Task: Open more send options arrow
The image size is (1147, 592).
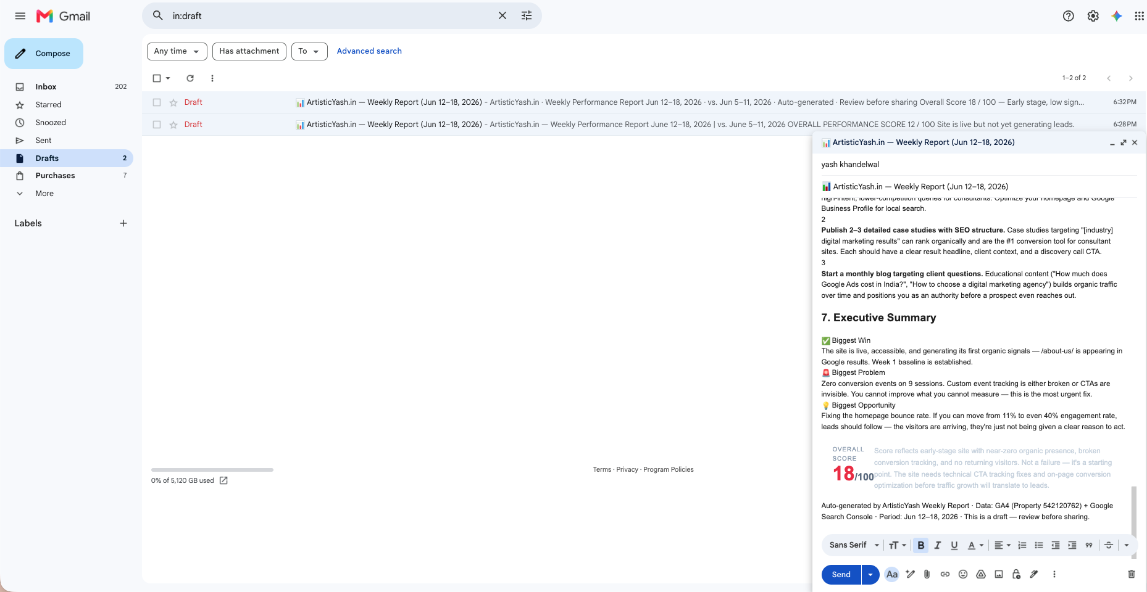Action: pyautogui.click(x=870, y=575)
